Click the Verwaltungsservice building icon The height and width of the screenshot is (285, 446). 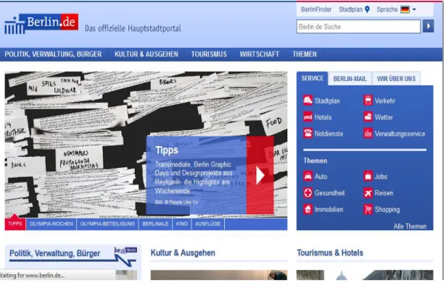pyautogui.click(x=369, y=134)
